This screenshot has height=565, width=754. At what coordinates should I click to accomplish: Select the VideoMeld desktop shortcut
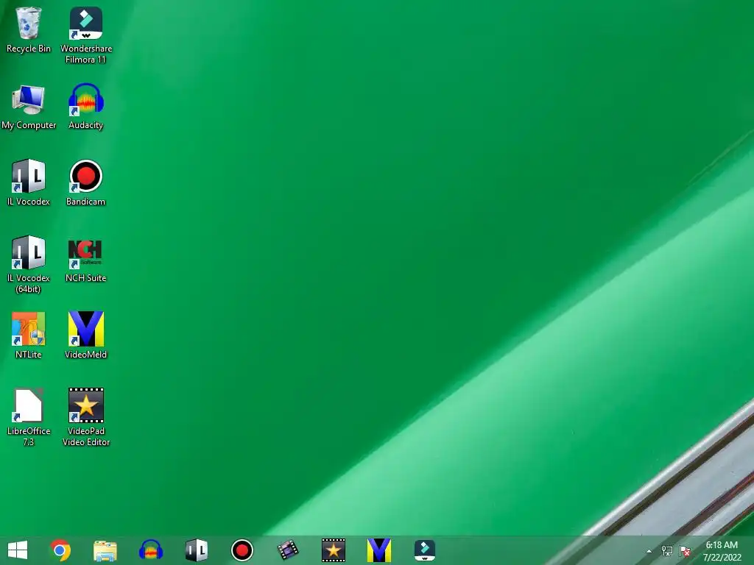pyautogui.click(x=86, y=335)
